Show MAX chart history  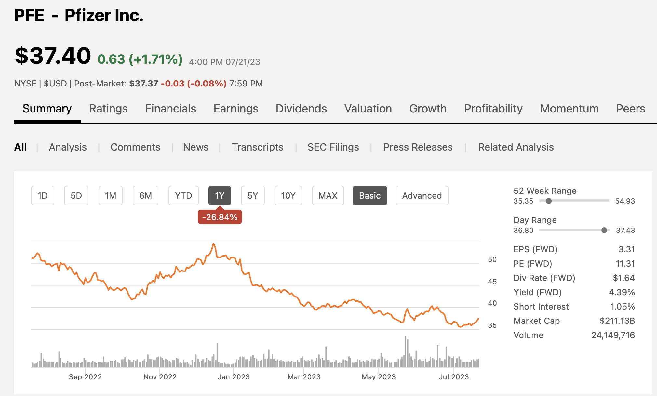328,196
